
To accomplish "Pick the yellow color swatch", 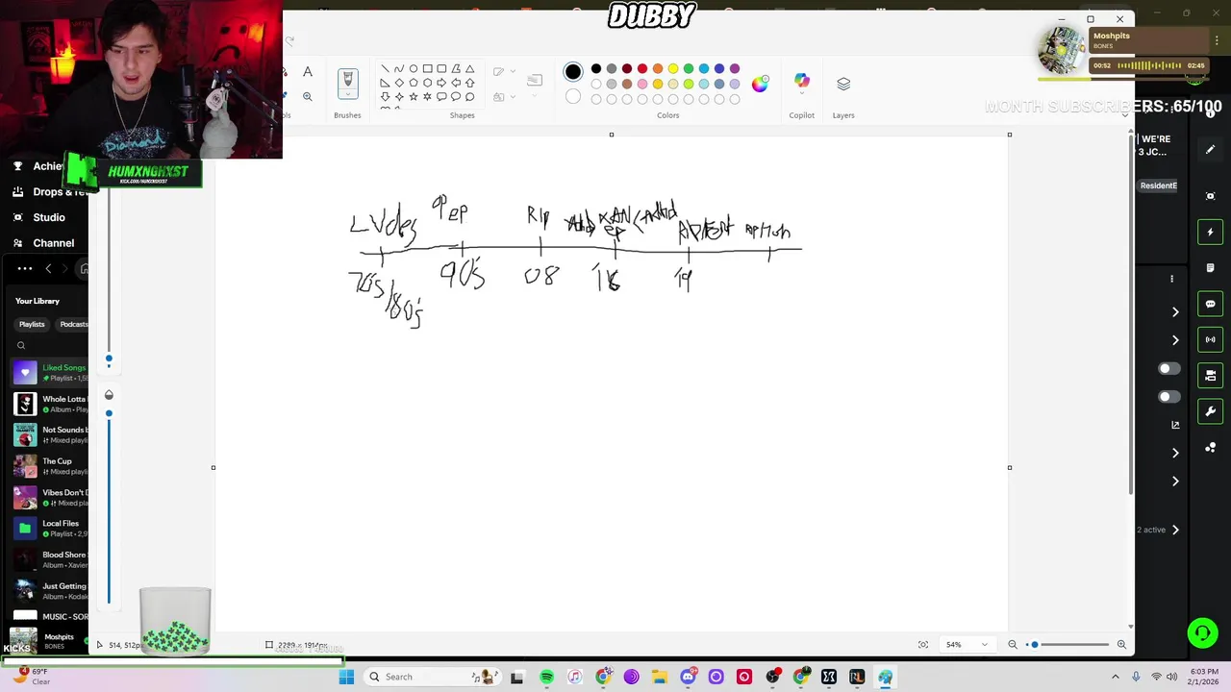I will pyautogui.click(x=673, y=69).
